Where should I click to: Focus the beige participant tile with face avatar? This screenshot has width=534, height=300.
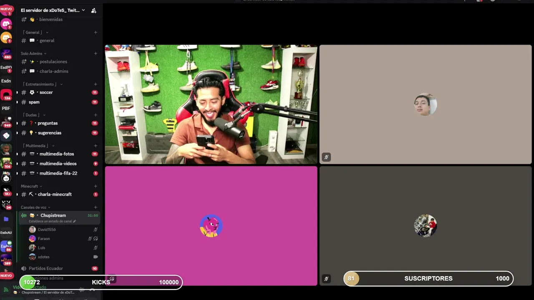pyautogui.click(x=426, y=105)
